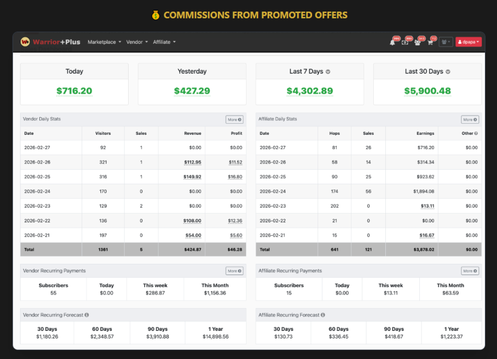The height and width of the screenshot is (359, 497).
Task: View cart showing 112 items
Action: pyautogui.click(x=430, y=43)
